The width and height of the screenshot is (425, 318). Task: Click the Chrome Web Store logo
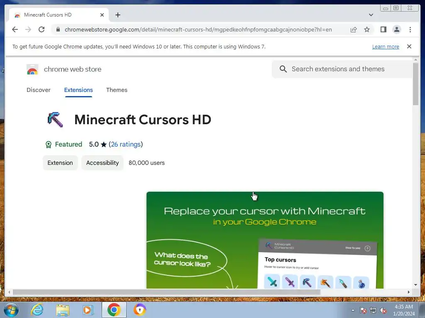(x=32, y=70)
